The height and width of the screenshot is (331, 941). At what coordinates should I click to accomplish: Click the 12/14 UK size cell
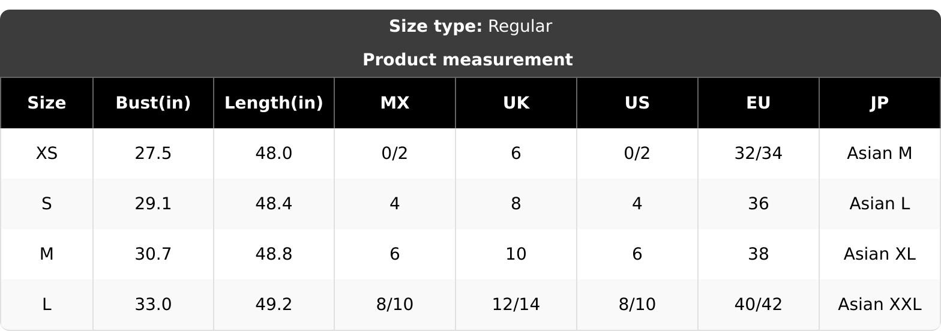516,305
